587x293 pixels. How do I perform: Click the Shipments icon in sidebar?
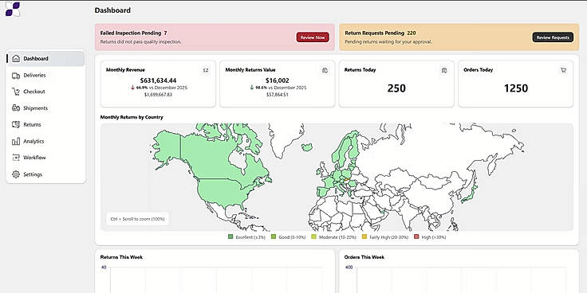pyautogui.click(x=16, y=108)
